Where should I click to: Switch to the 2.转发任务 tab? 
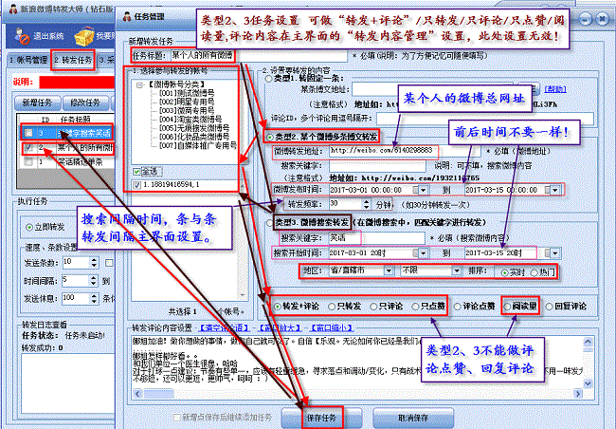(x=73, y=60)
